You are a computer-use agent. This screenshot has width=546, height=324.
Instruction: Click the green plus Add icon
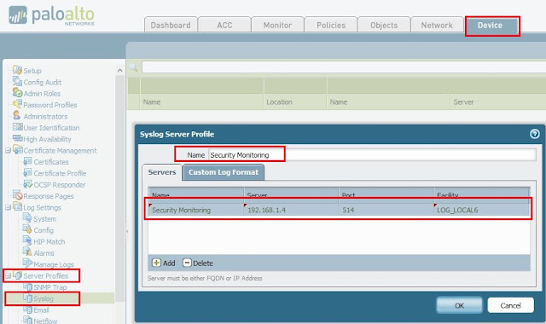point(156,263)
